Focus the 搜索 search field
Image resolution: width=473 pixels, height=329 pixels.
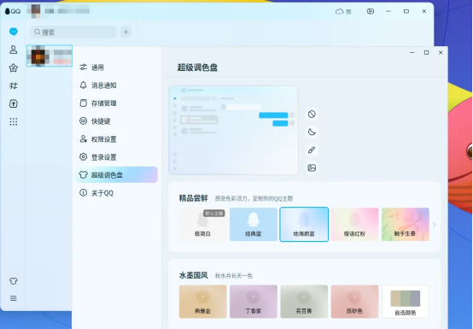point(73,32)
